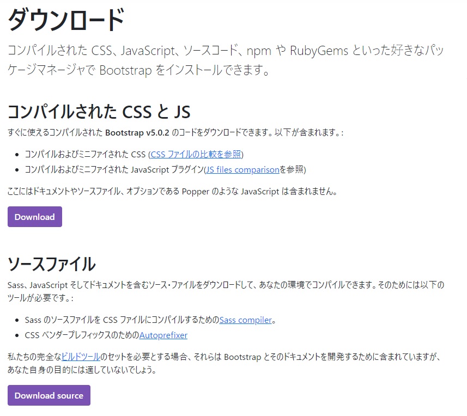Screen dimensions: 467x416
Task: Click the ダウンロード page heading
Action: tap(66, 20)
